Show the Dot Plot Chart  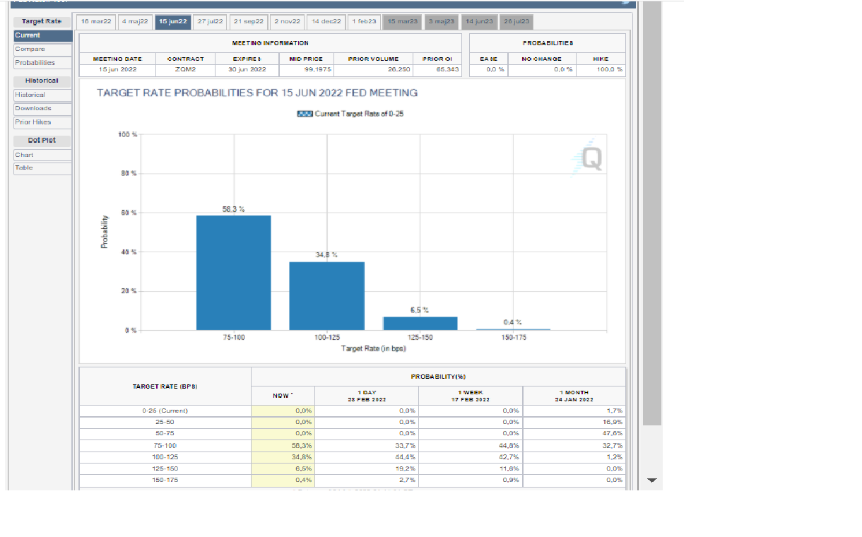[43, 155]
